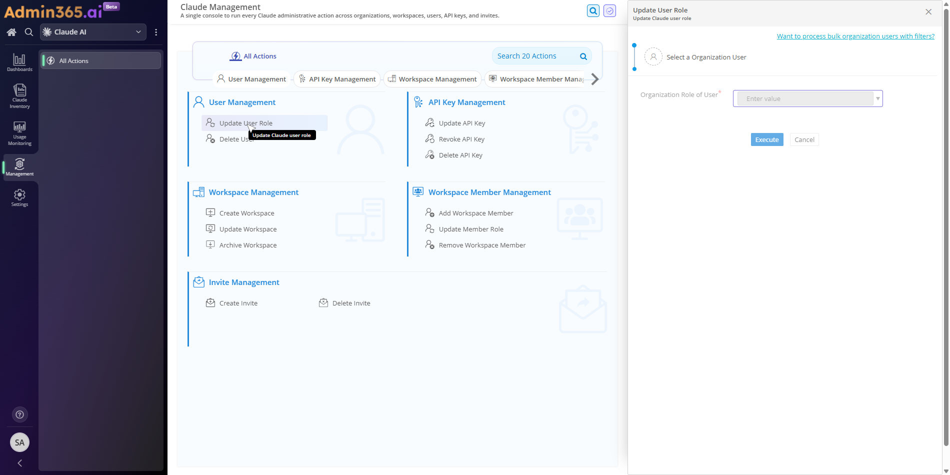Click the Admin365.ai logo

tap(53, 11)
